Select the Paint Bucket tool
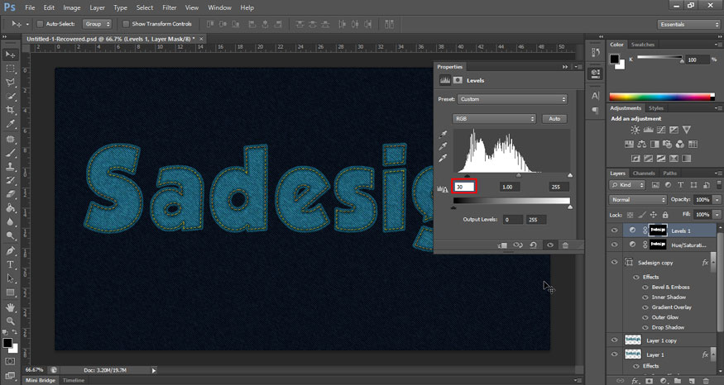The width and height of the screenshot is (724, 385). pos(10,208)
